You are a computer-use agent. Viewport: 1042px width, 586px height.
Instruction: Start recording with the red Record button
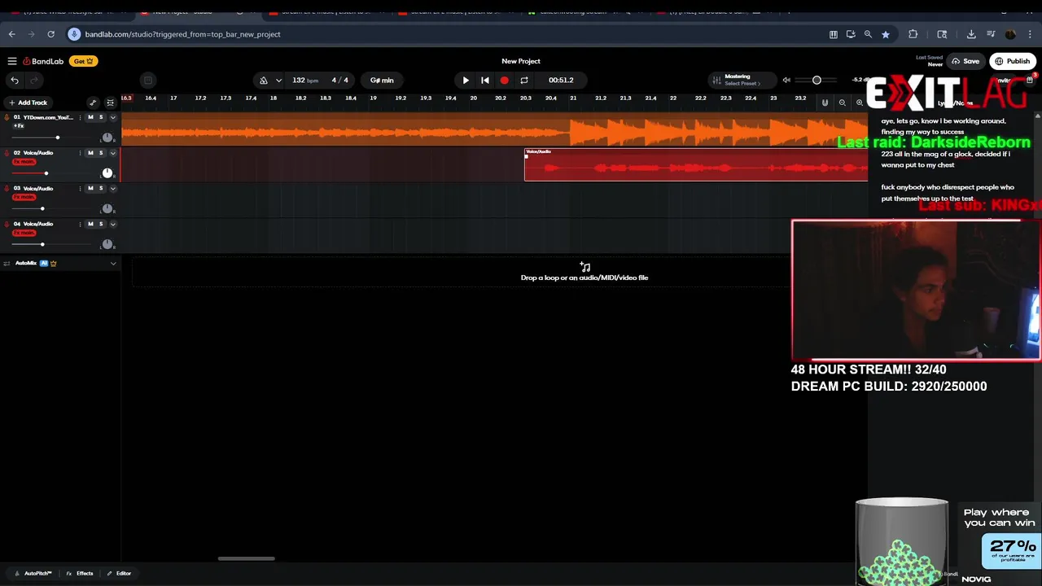click(505, 81)
